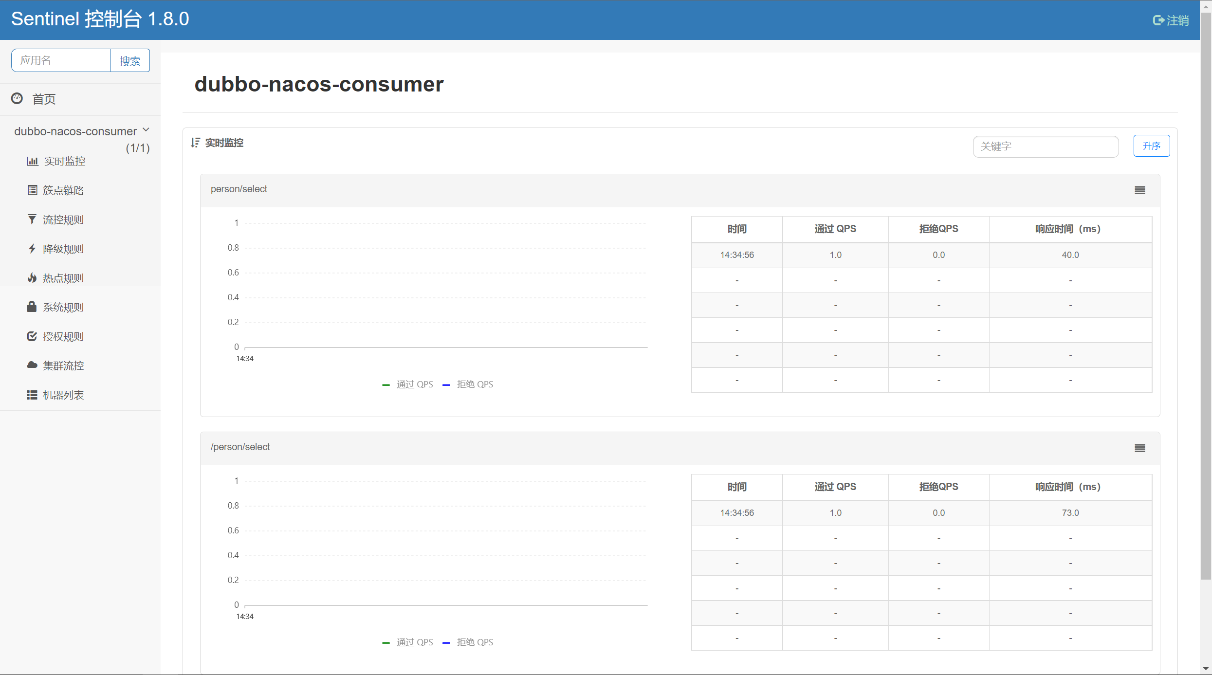Image resolution: width=1212 pixels, height=675 pixels.
Task: Click the dashboard icon beside 首页
Action: [x=17, y=99]
